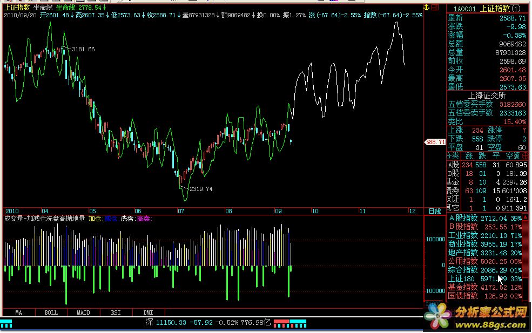Click the 涨跌 -9.98 row
Viewport: 532px width, 333px height.
pos(487,26)
